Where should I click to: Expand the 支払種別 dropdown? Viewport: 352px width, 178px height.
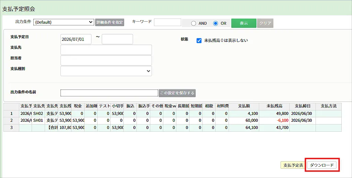(x=106, y=71)
